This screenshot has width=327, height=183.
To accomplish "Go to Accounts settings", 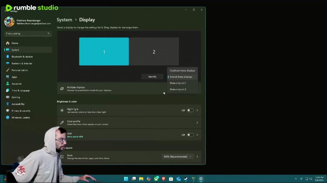I will tap(28, 84).
